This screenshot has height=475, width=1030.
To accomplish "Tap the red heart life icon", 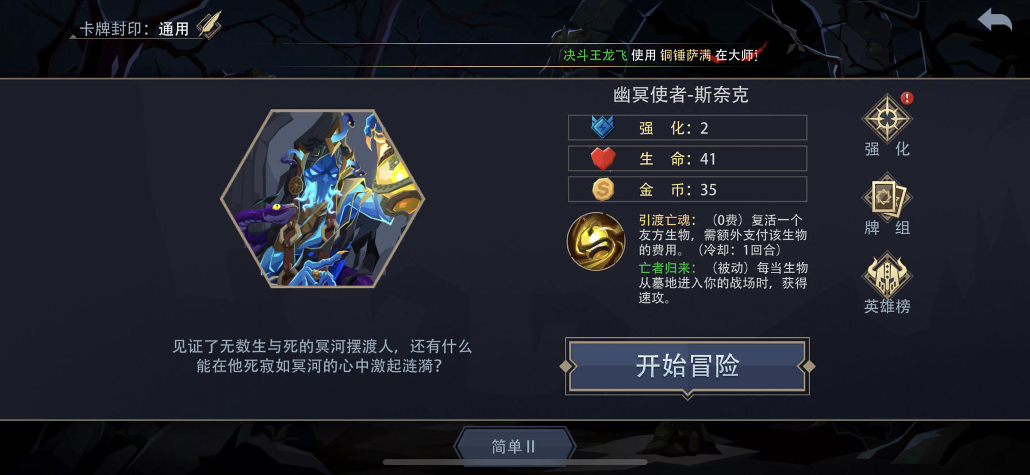I will click(x=603, y=158).
